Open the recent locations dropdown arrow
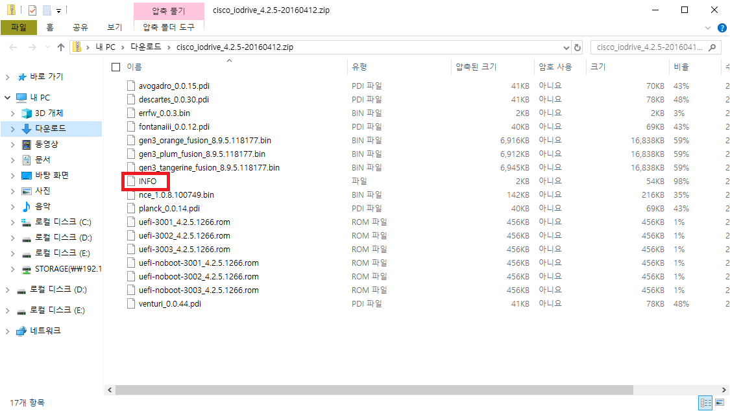 tap(47, 47)
